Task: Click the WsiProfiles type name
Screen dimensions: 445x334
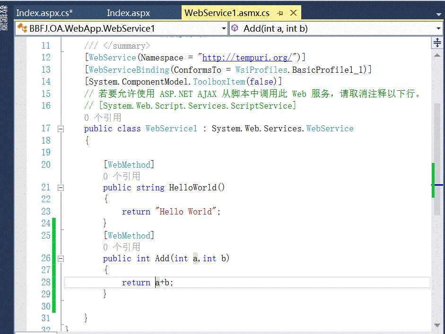Action: pyautogui.click(x=261, y=70)
